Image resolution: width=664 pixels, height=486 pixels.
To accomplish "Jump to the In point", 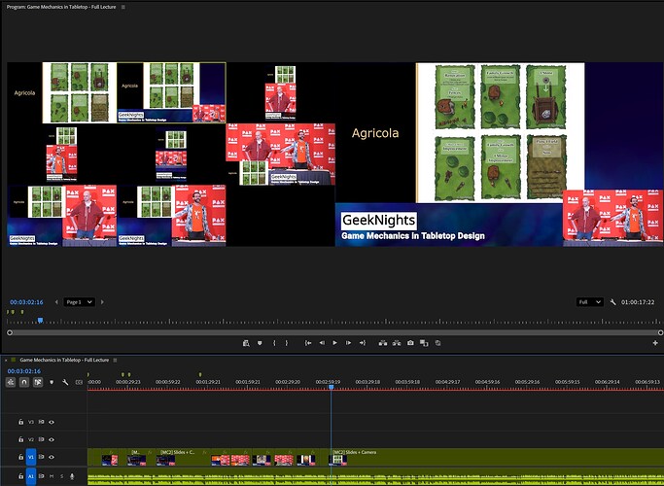I will coord(308,343).
